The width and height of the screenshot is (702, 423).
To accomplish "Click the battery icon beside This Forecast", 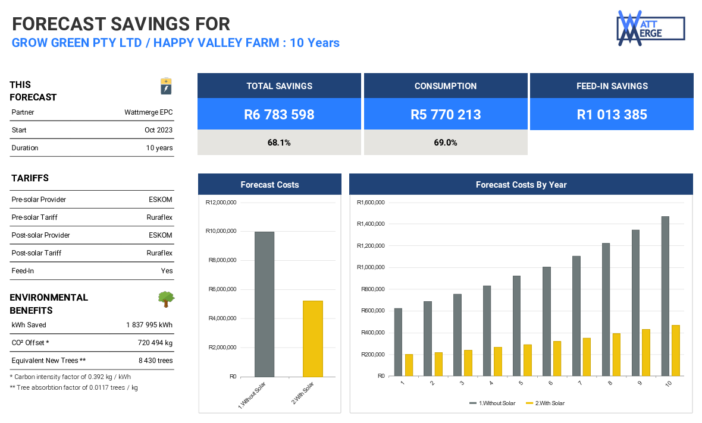I will [166, 86].
